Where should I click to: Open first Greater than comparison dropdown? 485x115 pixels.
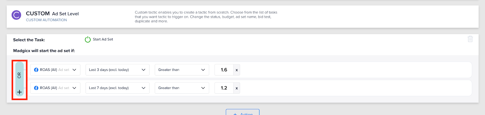click(182, 70)
